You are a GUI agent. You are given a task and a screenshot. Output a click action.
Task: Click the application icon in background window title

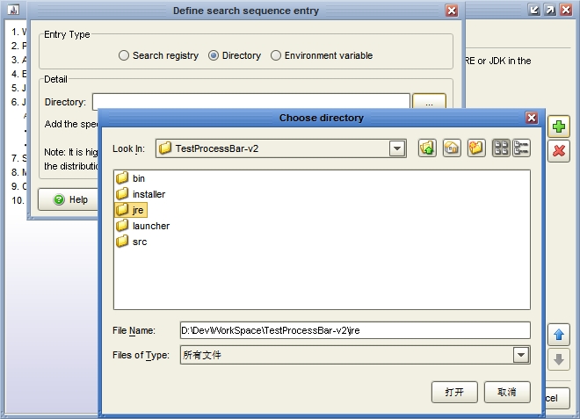tap(13, 10)
